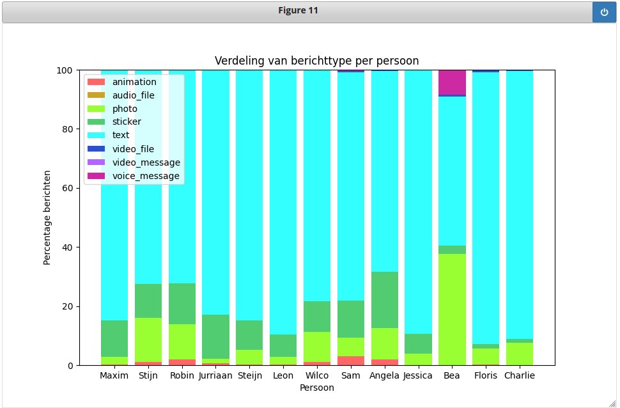Click the power button in title bar
This screenshot has height=408, width=620.
[604, 12]
